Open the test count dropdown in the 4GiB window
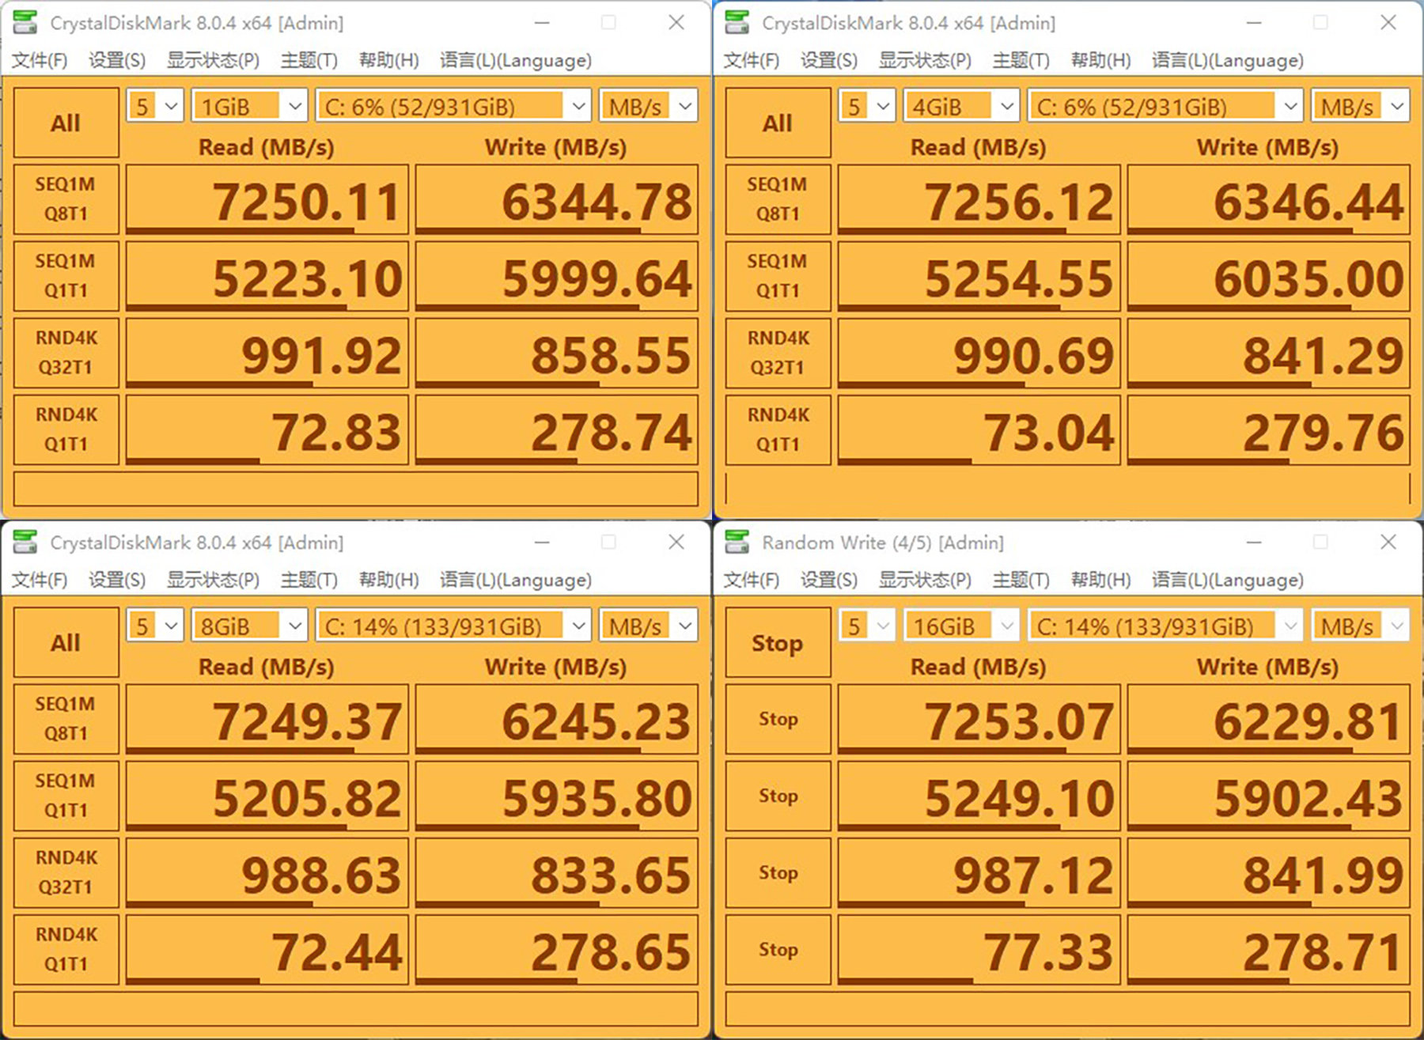The width and height of the screenshot is (1424, 1040). click(867, 105)
